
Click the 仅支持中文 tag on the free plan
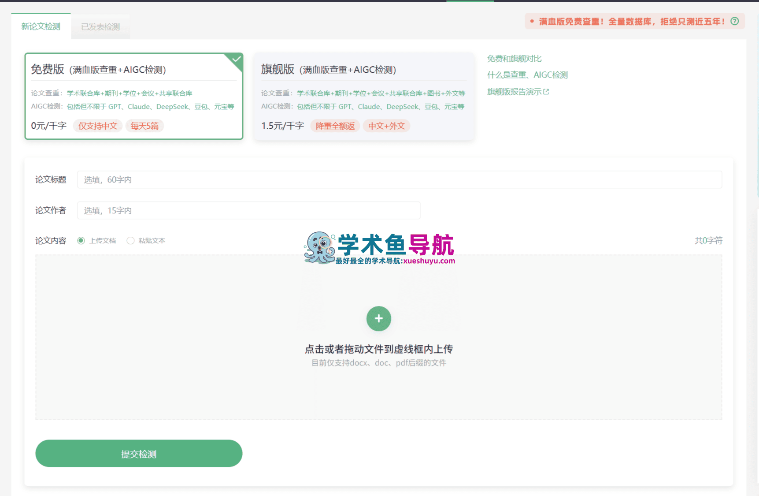point(97,126)
